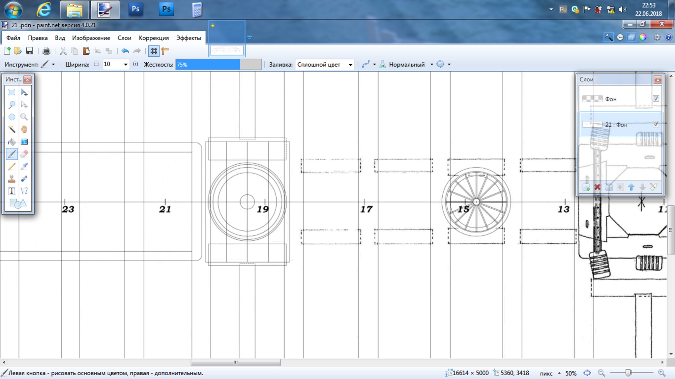
Task: Choose the Color Picker eyedropper tool
Action: (24, 166)
